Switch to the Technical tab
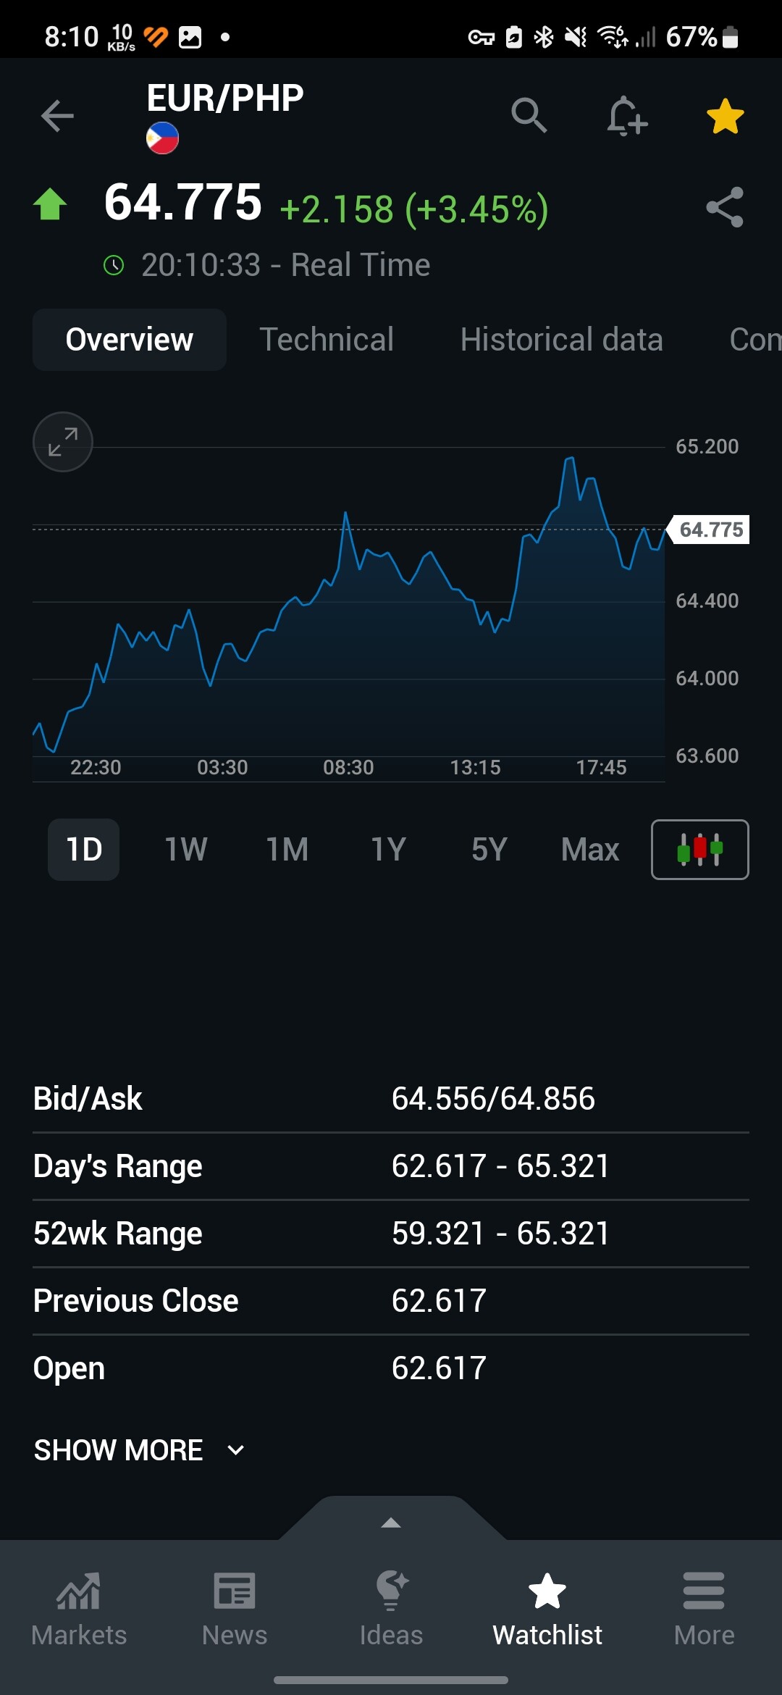Screen dimensions: 782x1695 [x=327, y=340]
